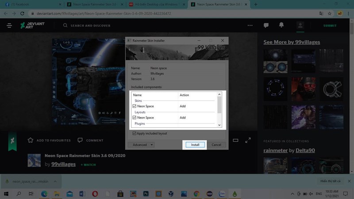The image size is (354, 199).
Task: Open Photoshop from taskbar
Action: click(146, 194)
